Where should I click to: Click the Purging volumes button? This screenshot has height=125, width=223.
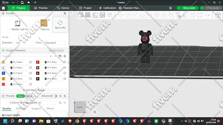(x=56, y=50)
